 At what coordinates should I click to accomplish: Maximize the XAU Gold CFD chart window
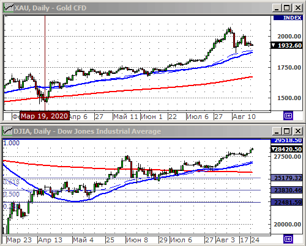(x=286, y=8)
